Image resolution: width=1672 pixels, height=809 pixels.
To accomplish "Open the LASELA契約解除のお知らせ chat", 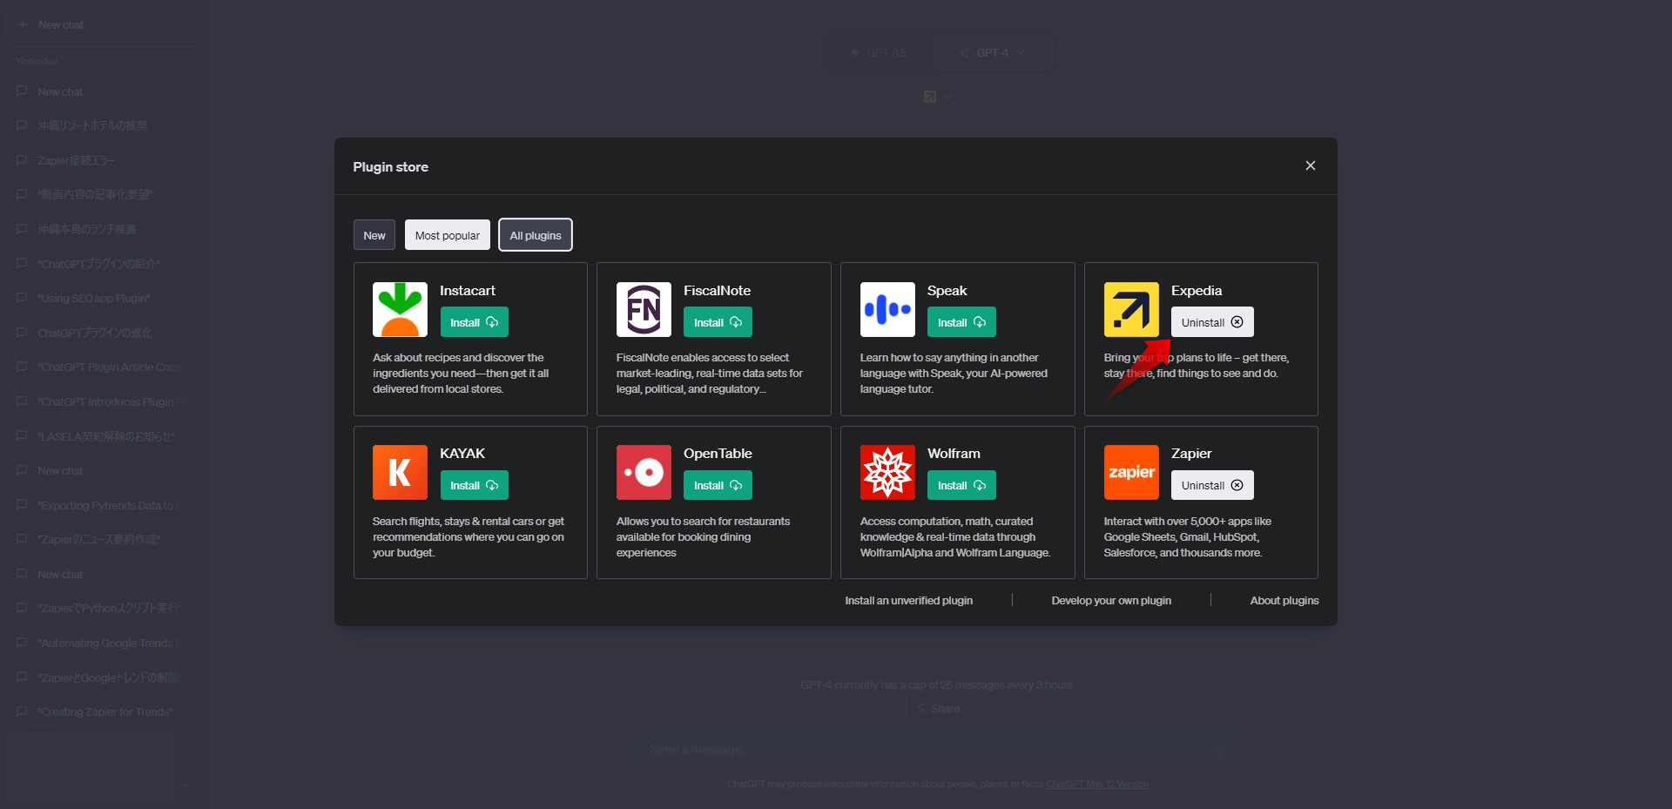I will [102, 436].
